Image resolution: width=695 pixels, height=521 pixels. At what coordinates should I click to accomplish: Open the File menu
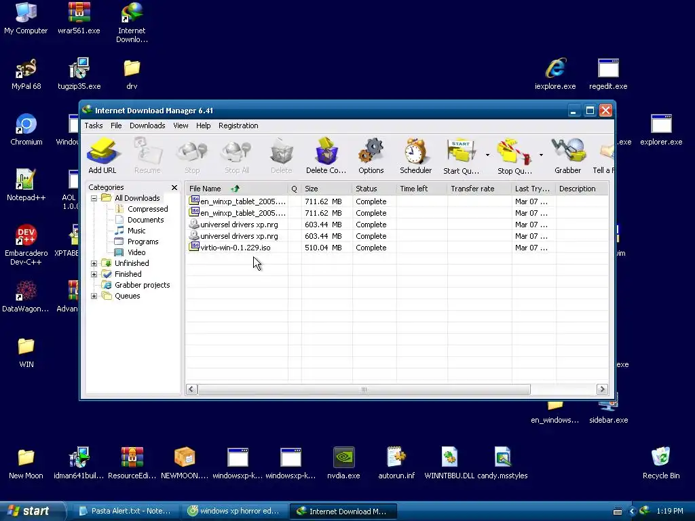[116, 126]
